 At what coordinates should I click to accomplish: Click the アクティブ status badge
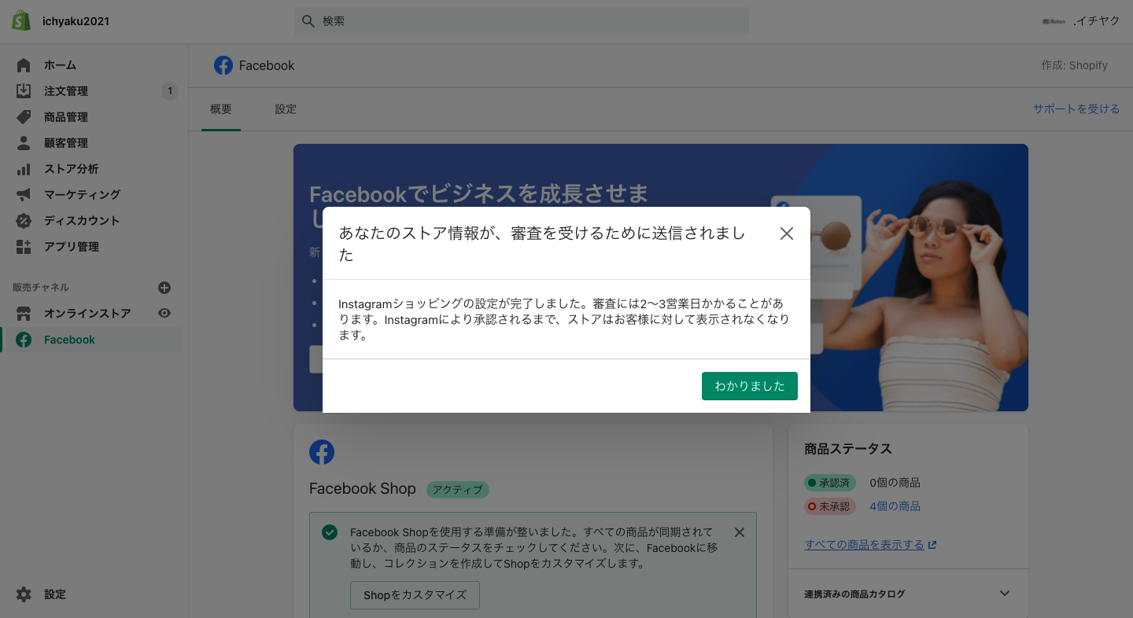[x=458, y=490]
